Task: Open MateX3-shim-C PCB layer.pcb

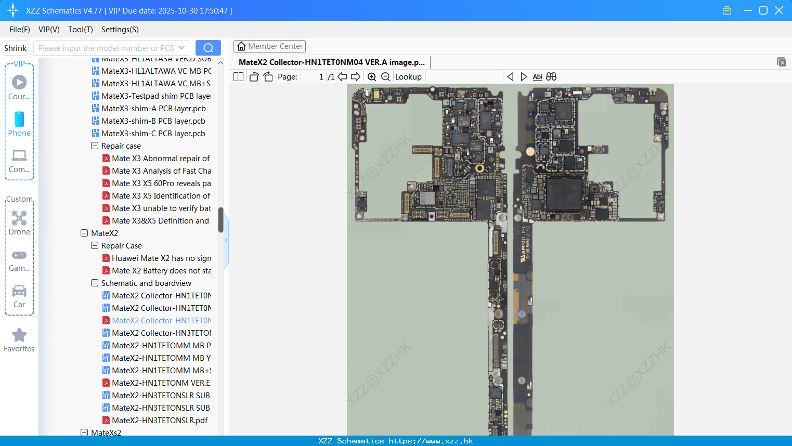Action: 149,134
